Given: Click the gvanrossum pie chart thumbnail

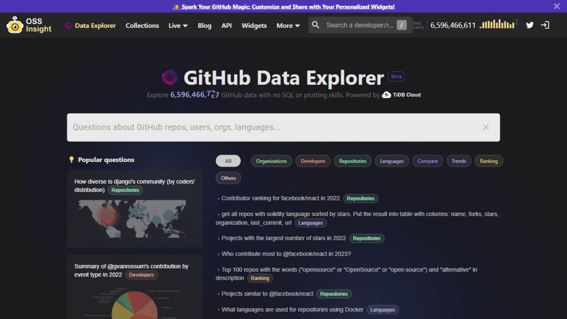Looking at the screenshot, I should click(135, 302).
